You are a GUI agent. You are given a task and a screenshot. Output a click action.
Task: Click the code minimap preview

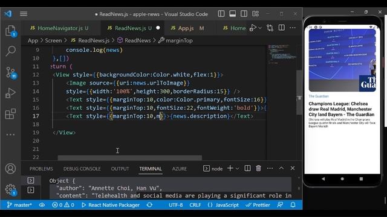(282, 54)
